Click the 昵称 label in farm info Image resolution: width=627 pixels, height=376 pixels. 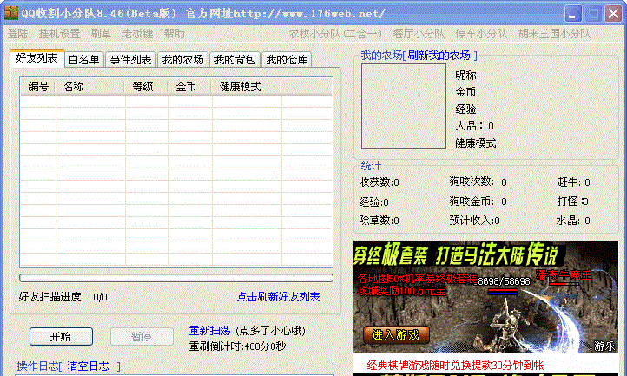click(x=467, y=76)
